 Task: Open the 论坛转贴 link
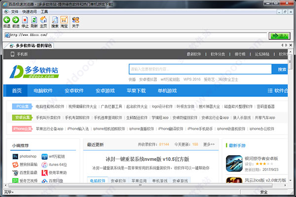262,54
